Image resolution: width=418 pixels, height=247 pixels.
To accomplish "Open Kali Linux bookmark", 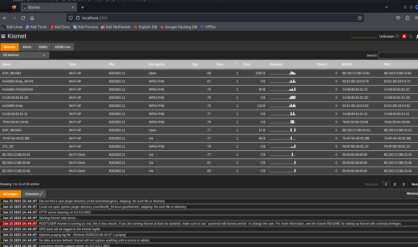I will click(12, 27).
